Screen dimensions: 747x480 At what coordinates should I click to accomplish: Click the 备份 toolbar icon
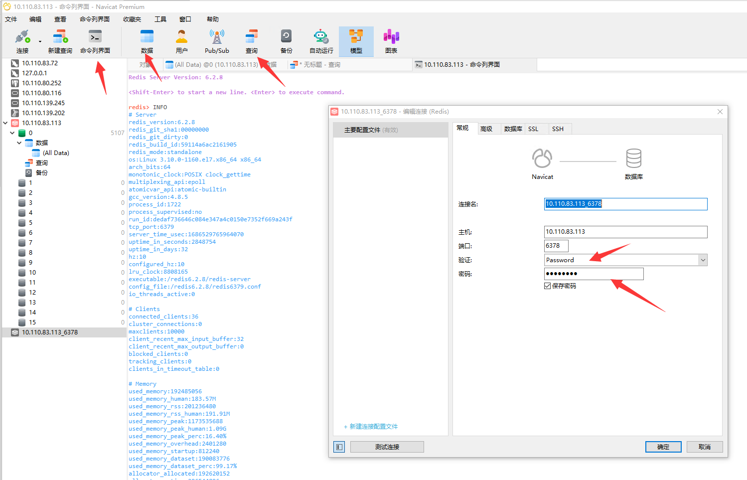coord(287,41)
